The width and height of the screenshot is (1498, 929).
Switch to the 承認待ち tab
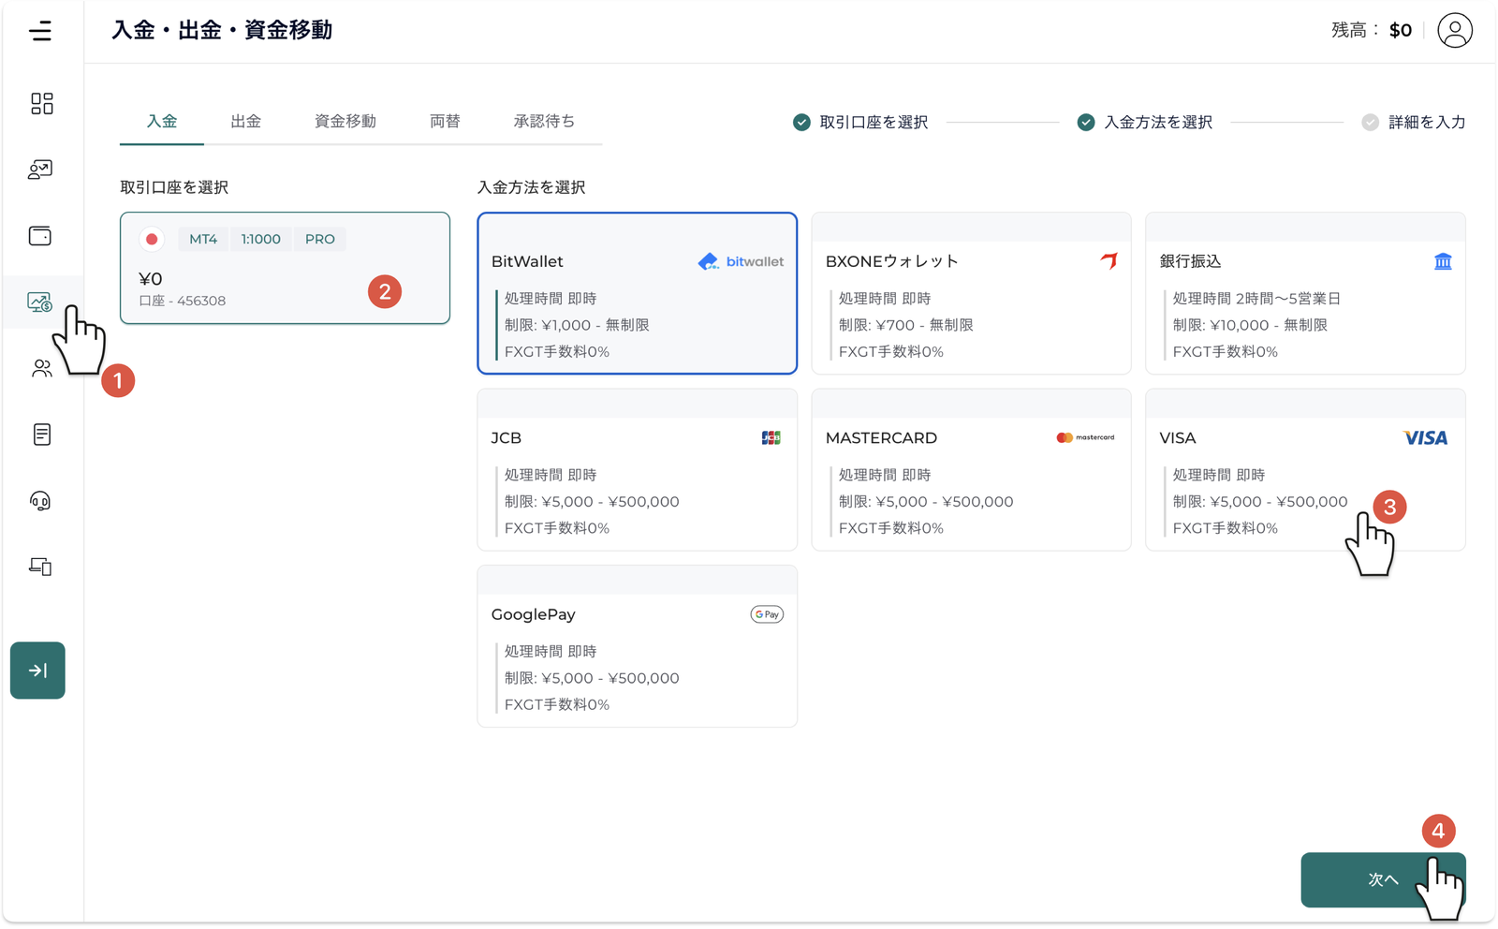(544, 122)
